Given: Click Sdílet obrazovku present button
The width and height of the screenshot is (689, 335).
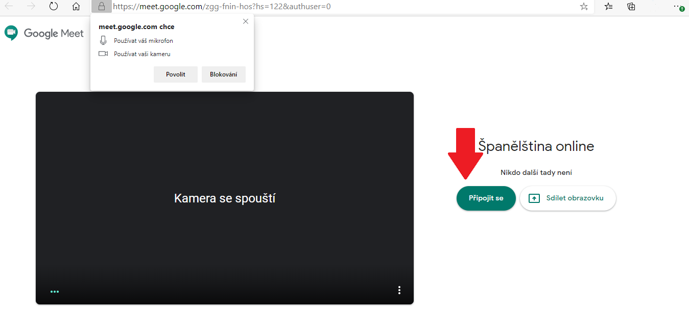Looking at the screenshot, I should [x=568, y=198].
